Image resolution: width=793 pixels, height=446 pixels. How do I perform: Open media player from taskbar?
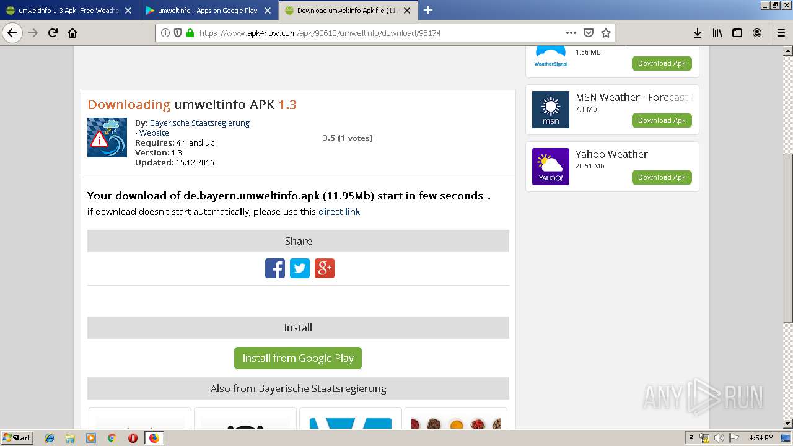click(x=91, y=438)
